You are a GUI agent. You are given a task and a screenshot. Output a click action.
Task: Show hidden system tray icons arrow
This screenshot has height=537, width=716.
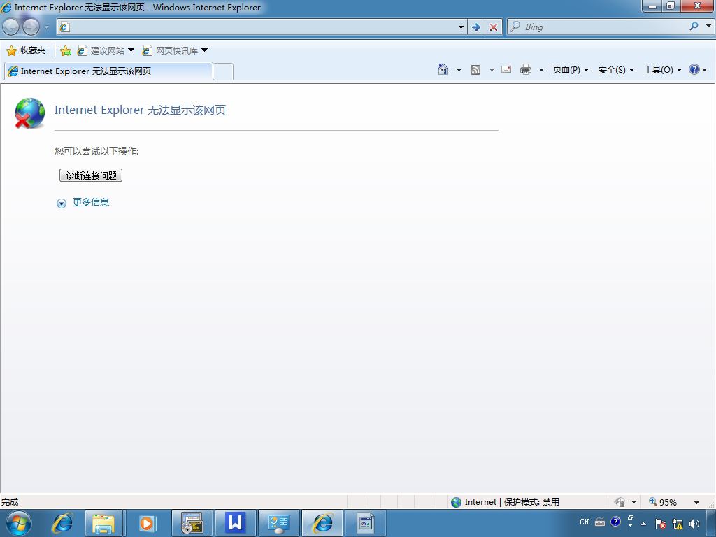coord(643,524)
